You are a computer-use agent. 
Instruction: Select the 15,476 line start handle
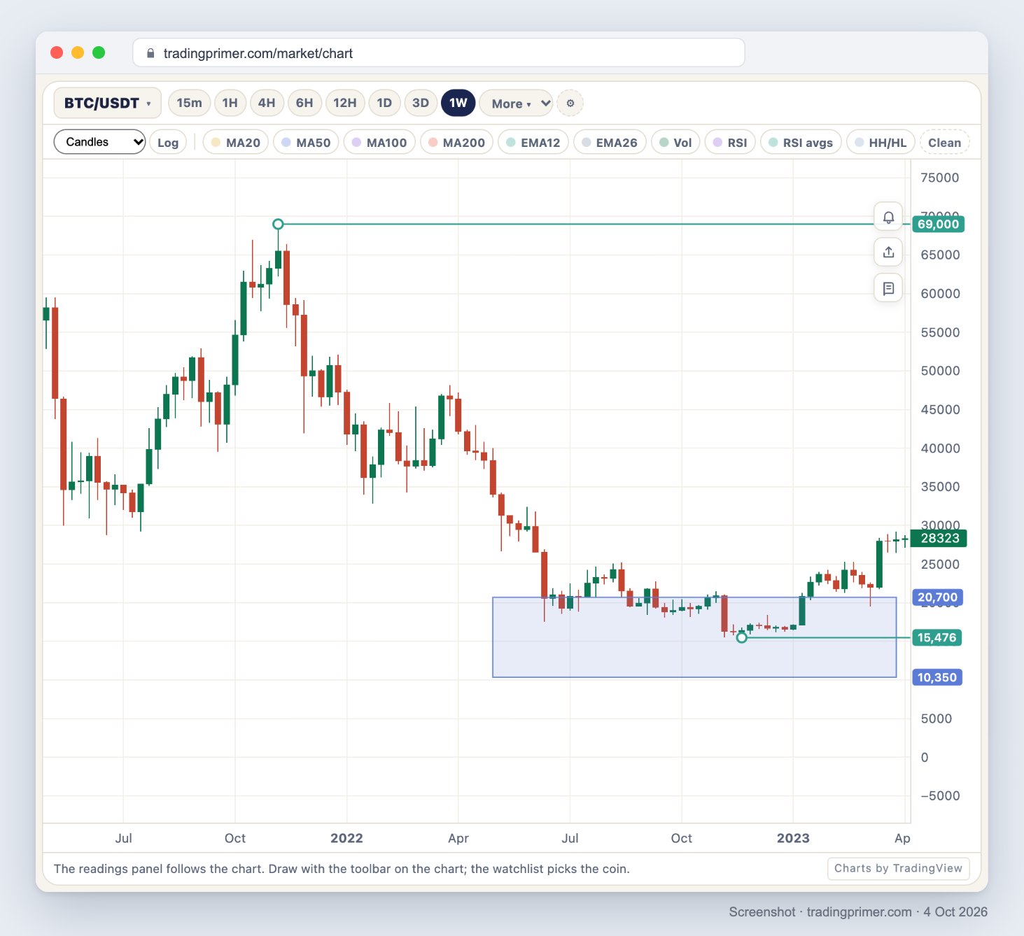[742, 637]
